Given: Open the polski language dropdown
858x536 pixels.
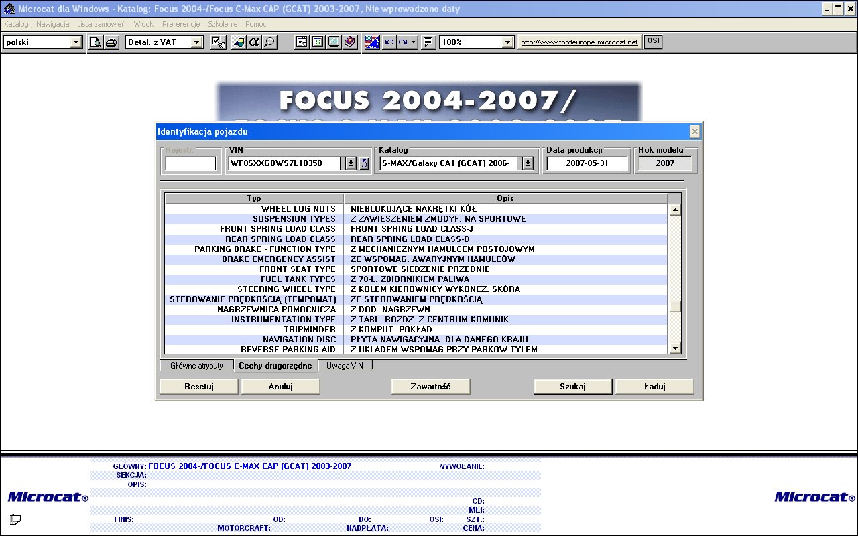Looking at the screenshot, I should coord(76,42).
